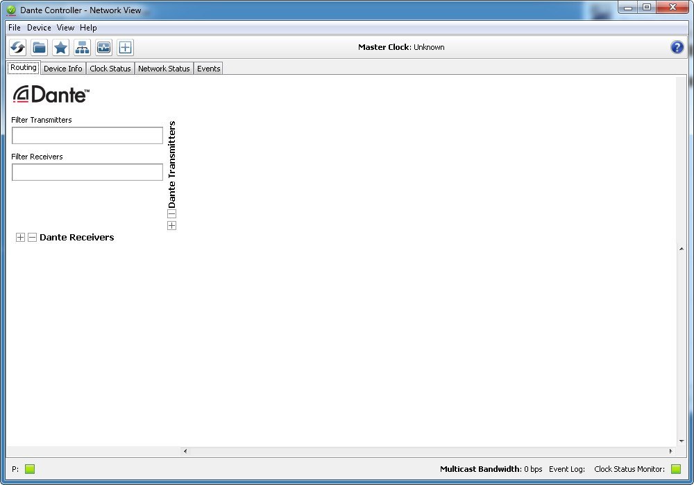Expand all Dante Receivers with plus box
Image resolution: width=694 pixels, height=485 pixels.
20,237
